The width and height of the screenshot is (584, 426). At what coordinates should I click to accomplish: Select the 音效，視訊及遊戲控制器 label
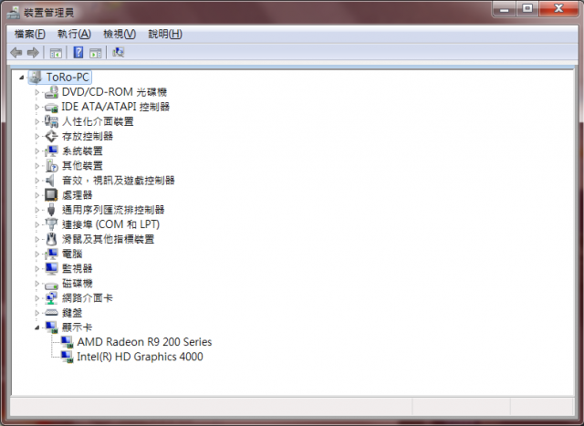tap(118, 181)
